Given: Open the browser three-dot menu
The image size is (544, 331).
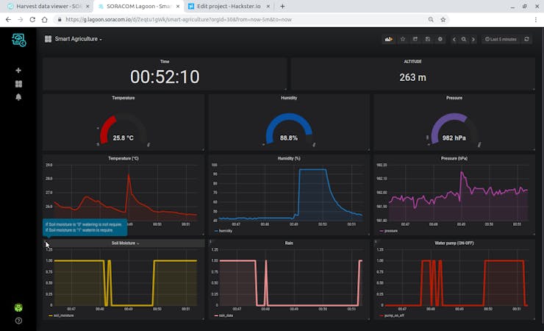Looking at the screenshot, I should 536,19.
